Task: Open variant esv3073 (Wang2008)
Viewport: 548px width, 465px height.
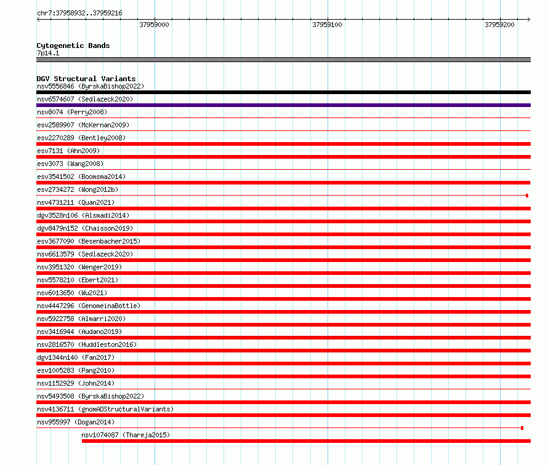Action: pos(70,164)
